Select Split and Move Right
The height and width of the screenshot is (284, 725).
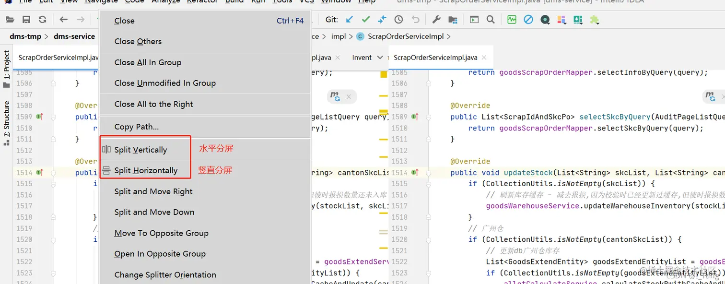click(x=205, y=191)
